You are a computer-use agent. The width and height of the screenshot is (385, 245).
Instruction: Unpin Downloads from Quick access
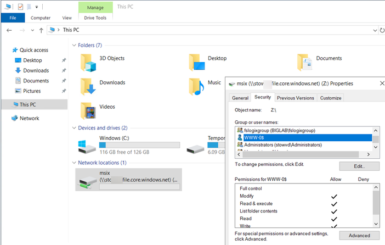[x=64, y=70]
